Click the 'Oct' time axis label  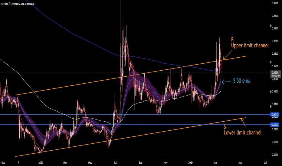pyautogui.click(x=3, y=163)
